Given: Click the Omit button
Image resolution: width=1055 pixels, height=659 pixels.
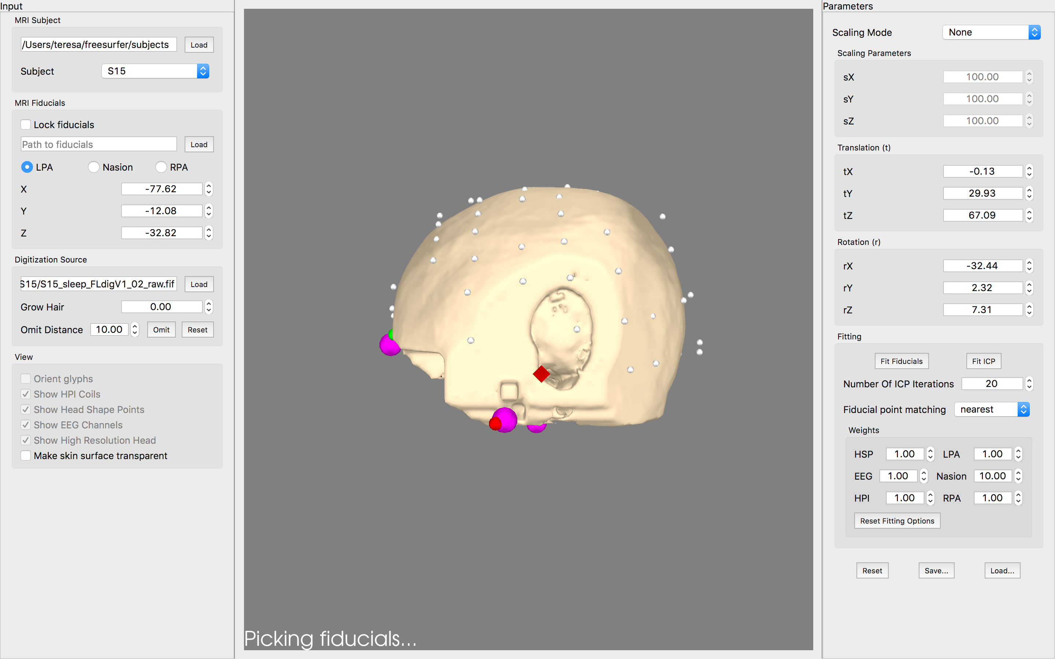Looking at the screenshot, I should pyautogui.click(x=161, y=330).
